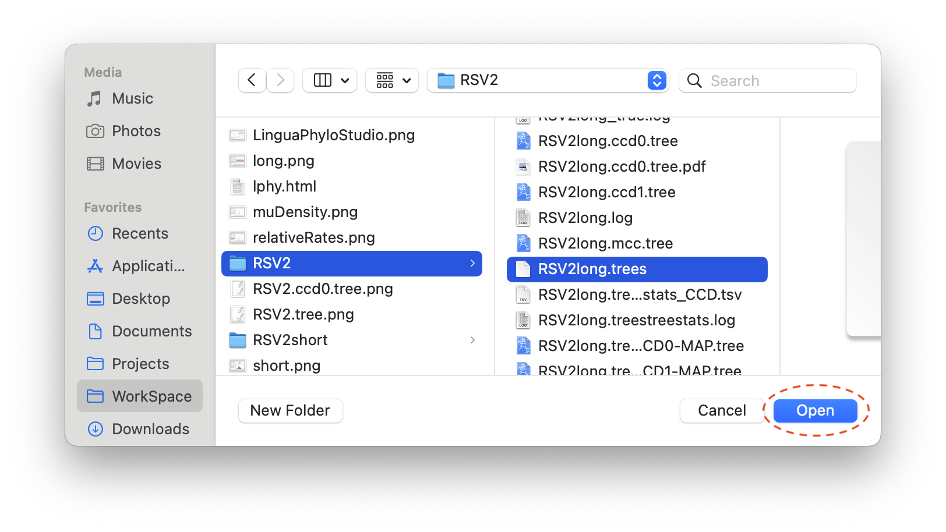
Task: Go to Desktop in Favorites
Action: click(141, 299)
